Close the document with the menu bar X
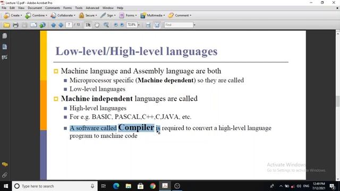Image resolution: width=340 pixels, height=191 pixels. point(337,8)
